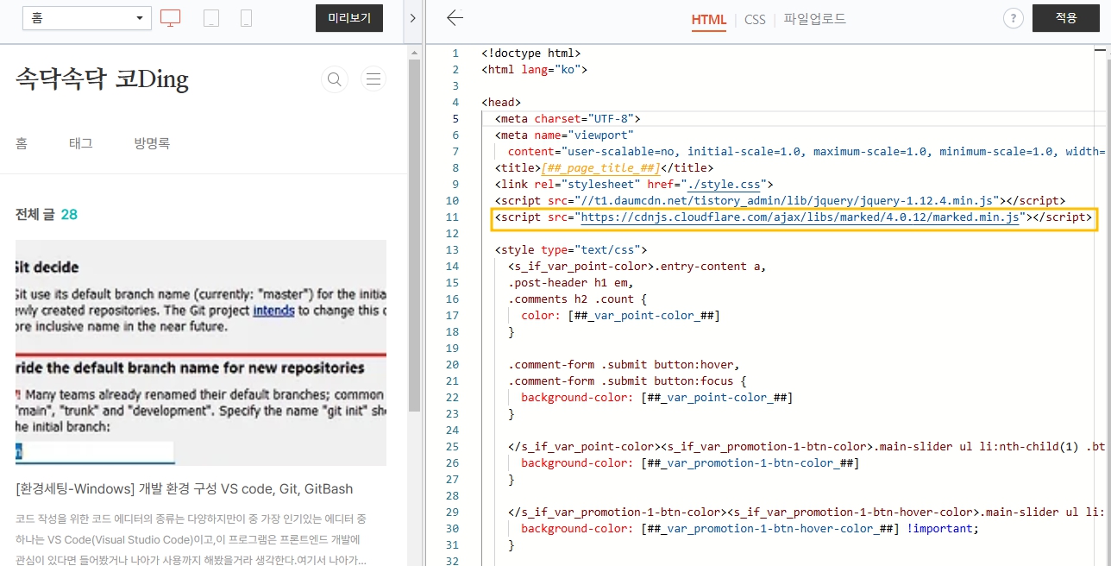Click the Git decide post thumbnail
The image size is (1111, 566).
(201, 352)
